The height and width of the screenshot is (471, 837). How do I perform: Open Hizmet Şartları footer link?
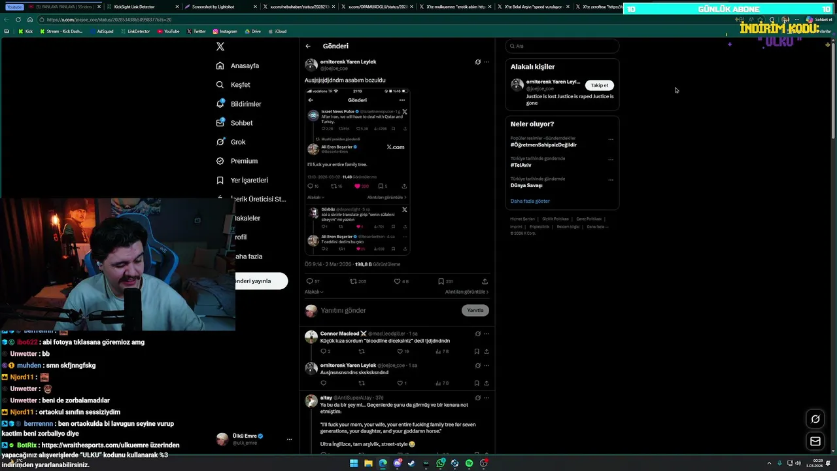coord(522,218)
